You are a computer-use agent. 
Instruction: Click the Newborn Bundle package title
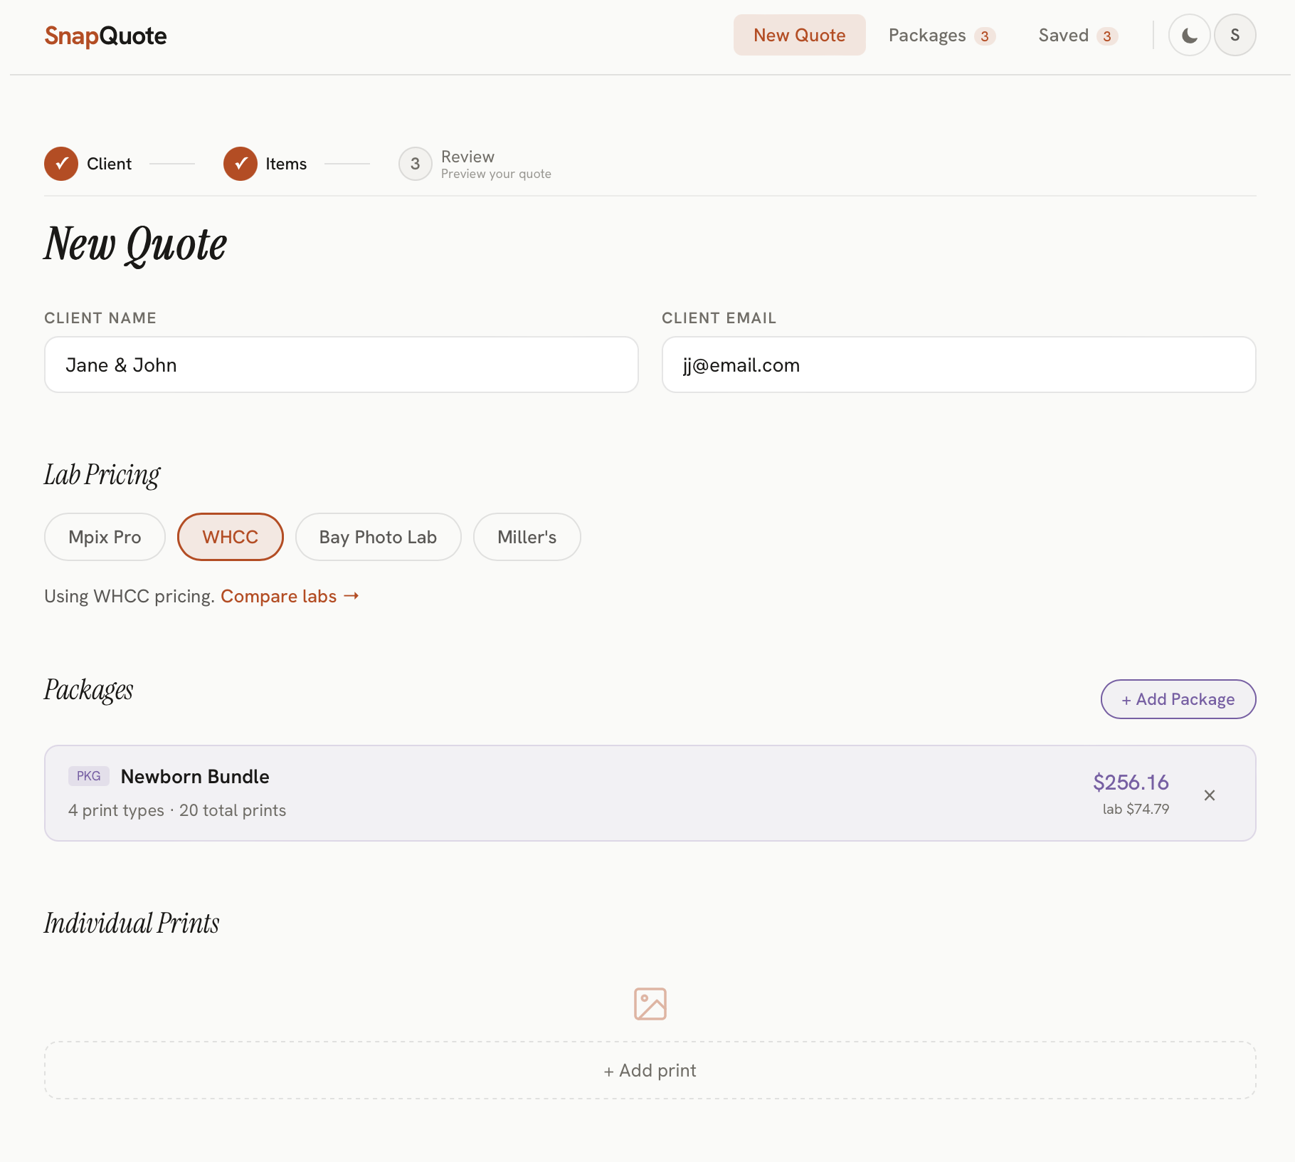pos(195,776)
